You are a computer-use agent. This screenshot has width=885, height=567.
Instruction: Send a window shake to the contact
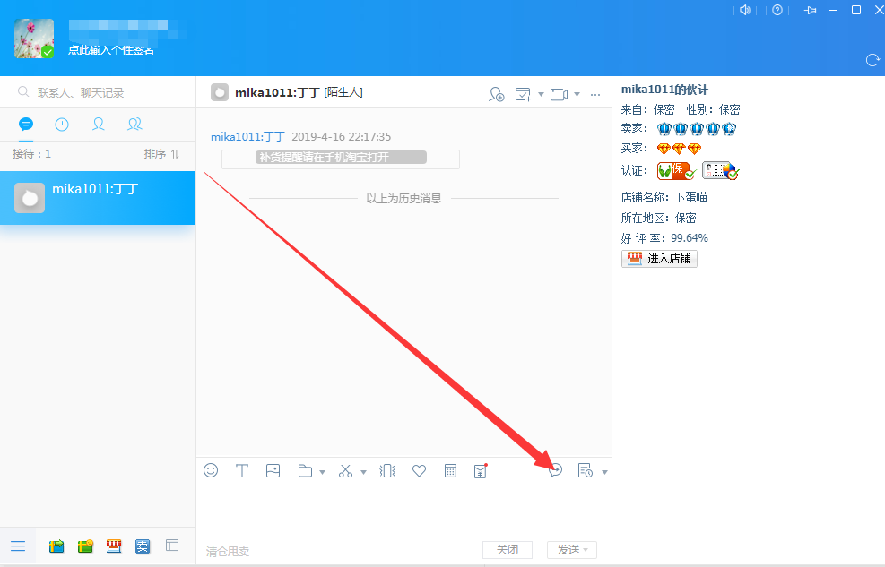[387, 470]
